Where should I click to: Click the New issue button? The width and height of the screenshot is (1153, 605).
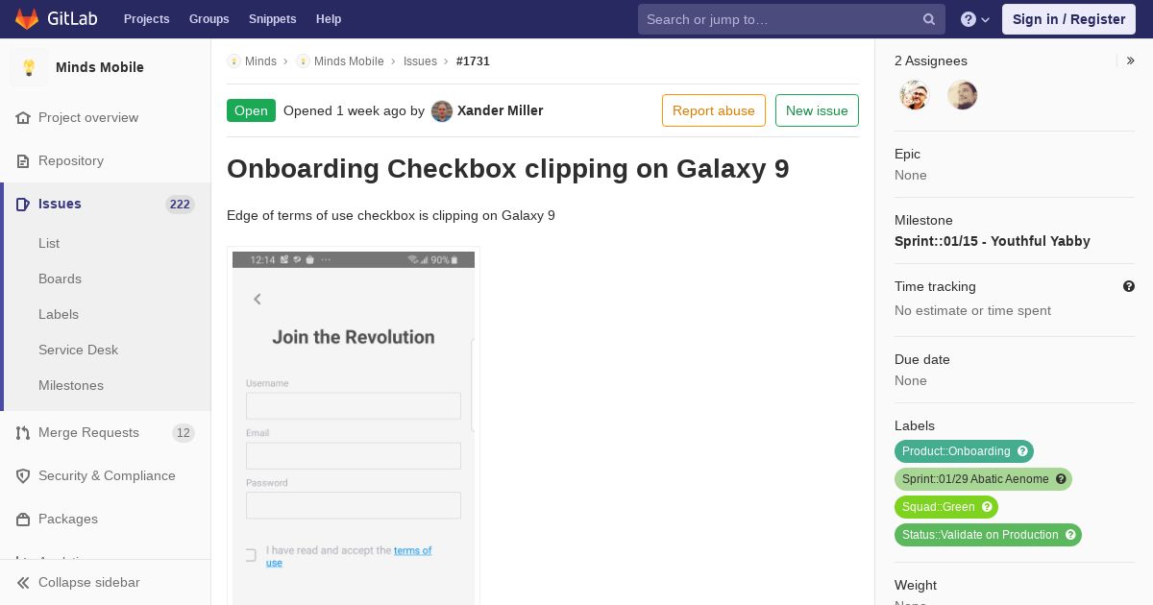tap(817, 110)
